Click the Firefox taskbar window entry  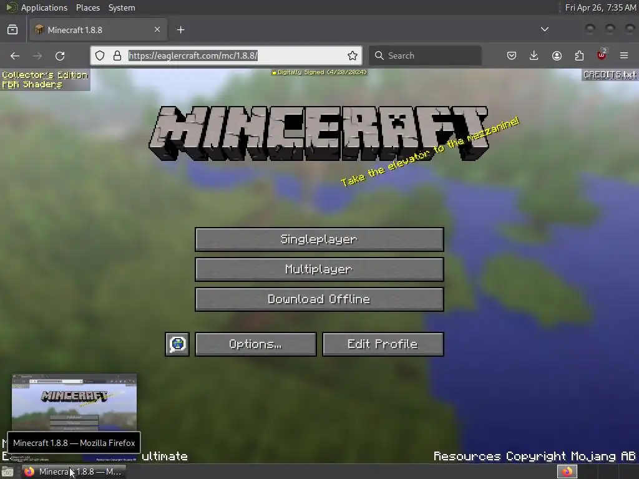74,472
